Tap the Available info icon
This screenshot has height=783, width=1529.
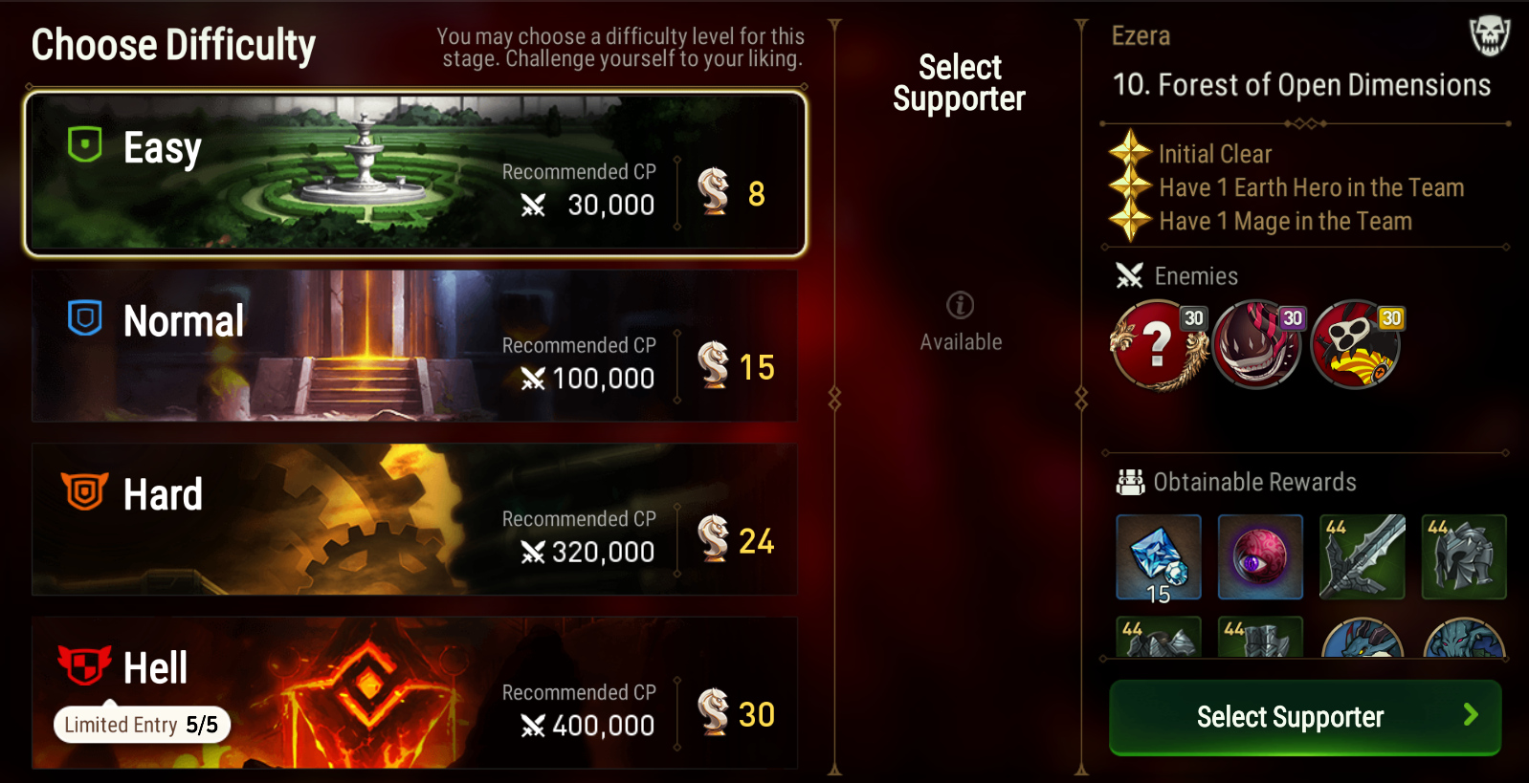[960, 305]
